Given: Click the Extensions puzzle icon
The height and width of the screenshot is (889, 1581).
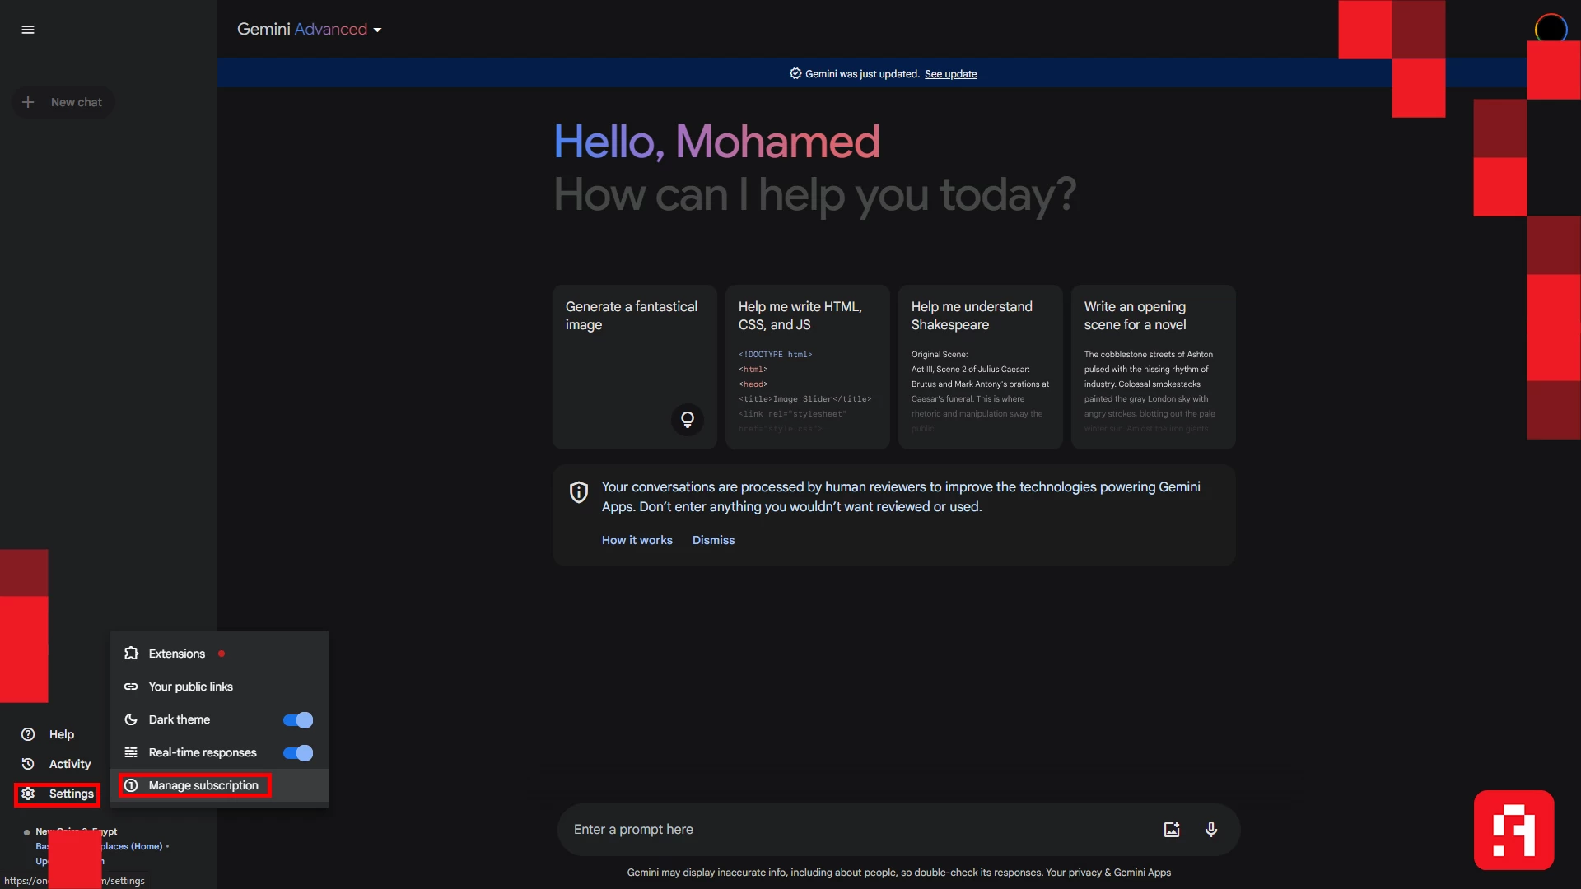Looking at the screenshot, I should [131, 654].
